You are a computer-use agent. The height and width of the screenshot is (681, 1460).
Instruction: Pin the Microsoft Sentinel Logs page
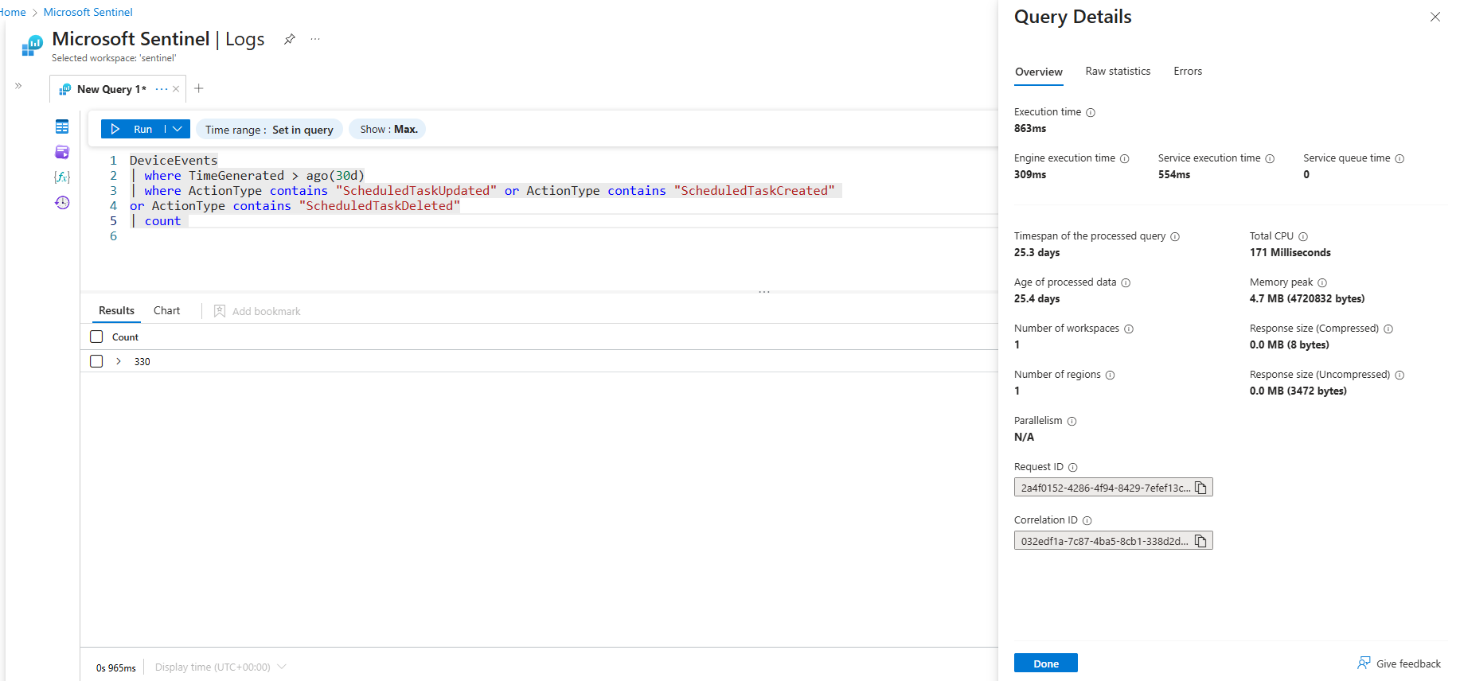pyautogui.click(x=290, y=39)
